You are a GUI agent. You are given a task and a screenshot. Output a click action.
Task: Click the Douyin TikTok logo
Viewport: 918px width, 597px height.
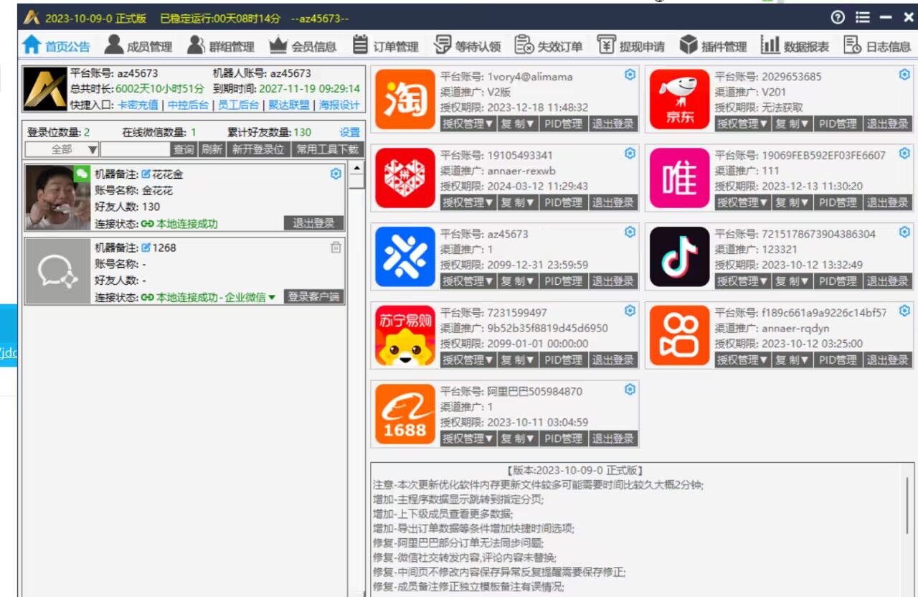[x=679, y=257]
